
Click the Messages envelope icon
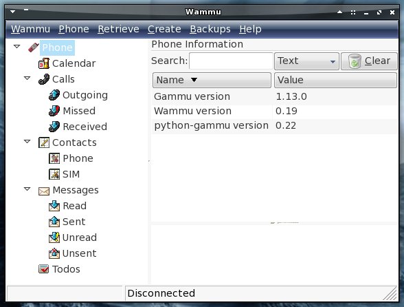coord(44,191)
